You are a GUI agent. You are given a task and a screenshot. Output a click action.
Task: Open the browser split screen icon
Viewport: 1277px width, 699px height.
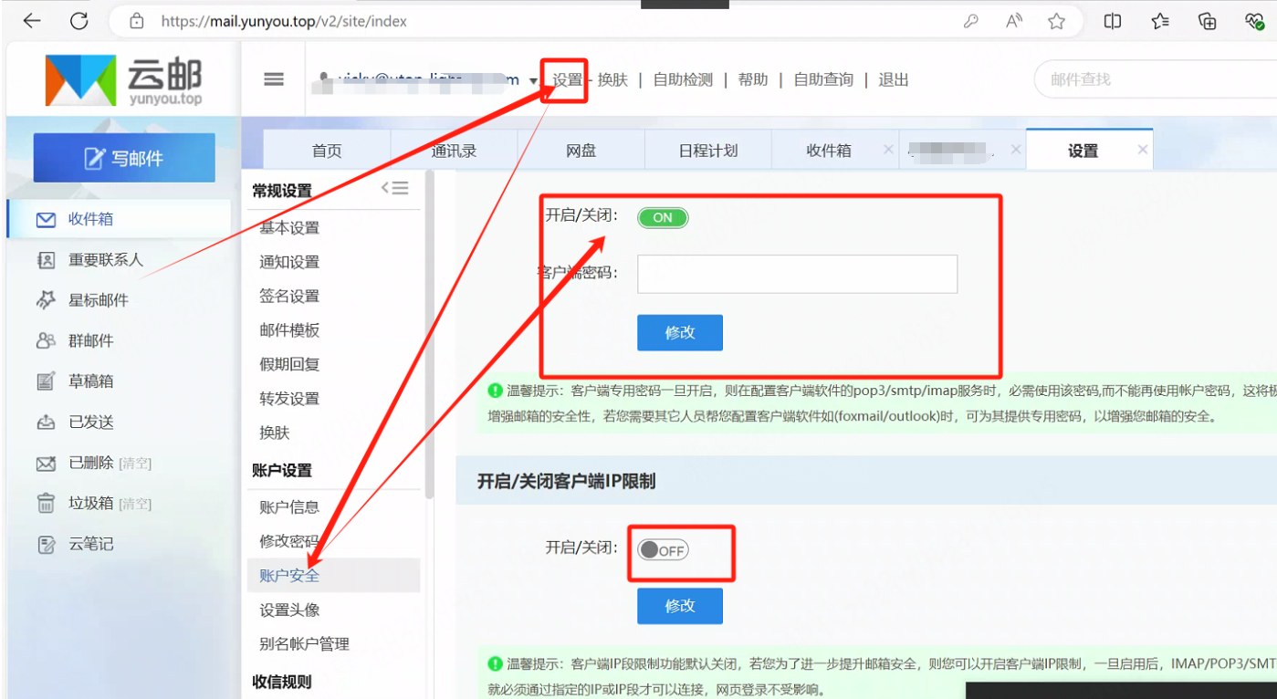[x=1113, y=21]
